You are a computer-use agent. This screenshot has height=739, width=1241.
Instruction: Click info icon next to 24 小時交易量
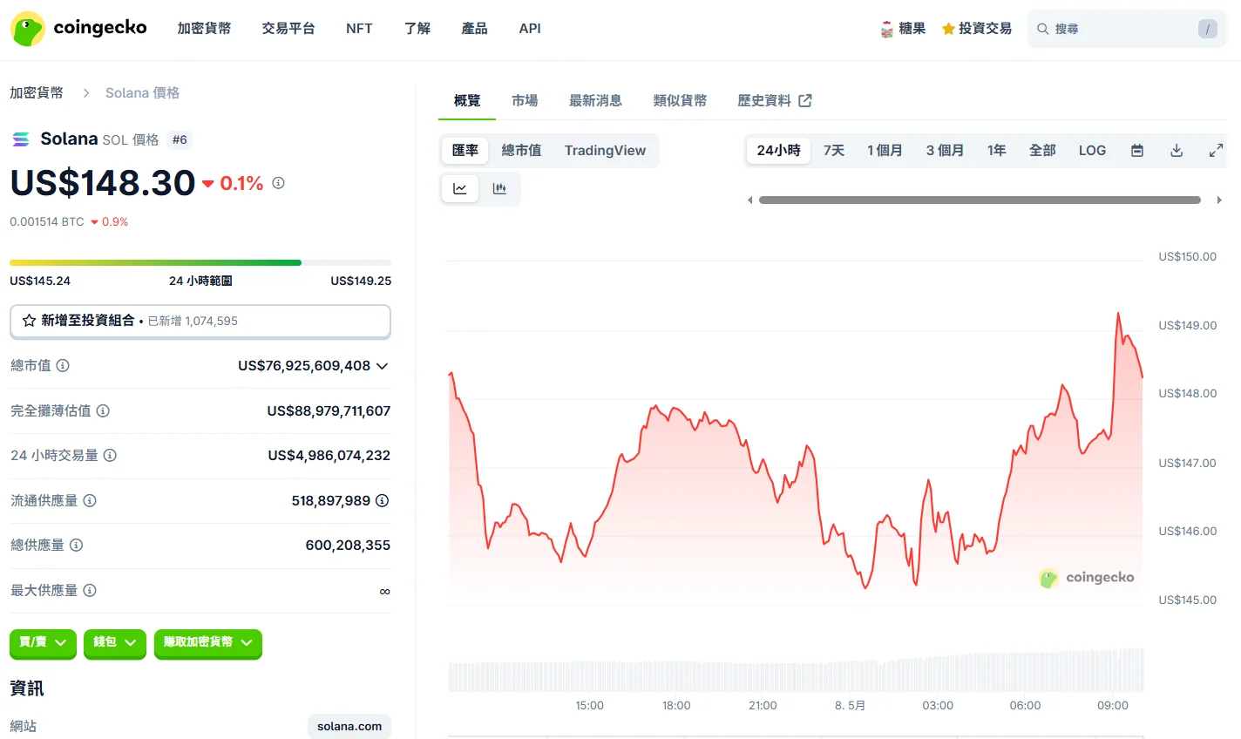(110, 455)
